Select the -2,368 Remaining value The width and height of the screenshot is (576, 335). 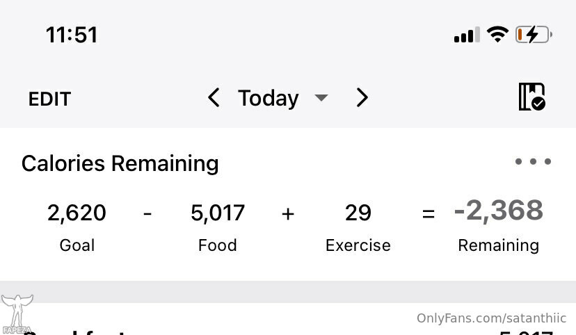499,211
